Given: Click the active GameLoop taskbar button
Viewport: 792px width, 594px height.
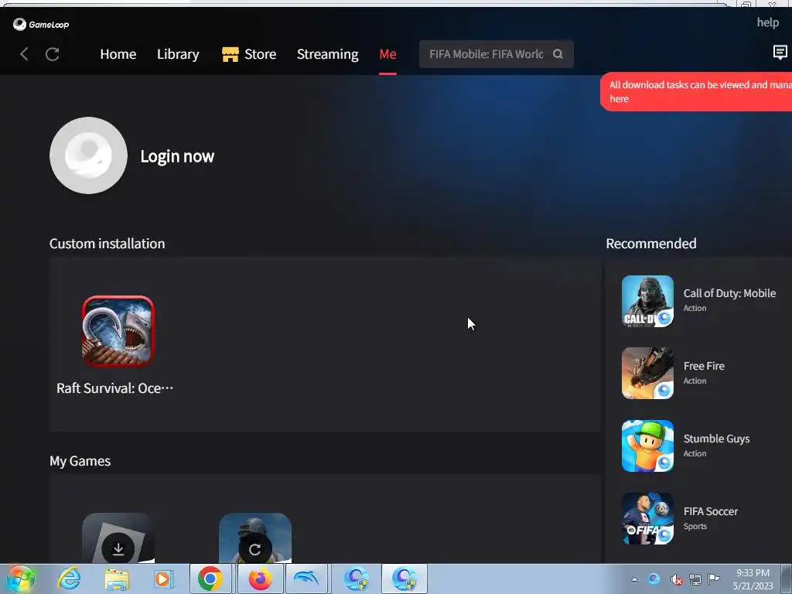Looking at the screenshot, I should [405, 579].
